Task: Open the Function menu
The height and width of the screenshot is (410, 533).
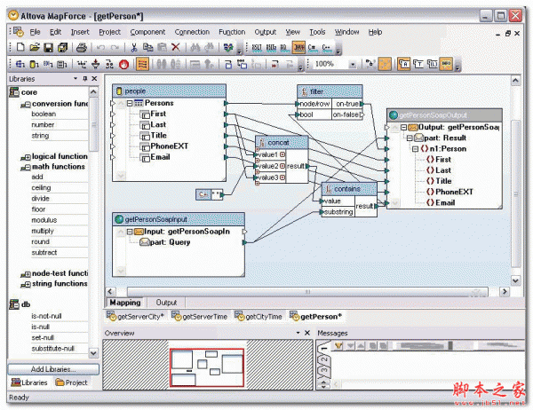Action: tap(232, 32)
